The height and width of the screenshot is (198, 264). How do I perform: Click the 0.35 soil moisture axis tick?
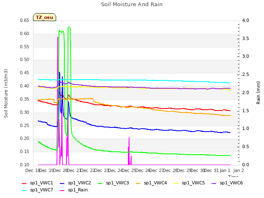coord(25,99)
